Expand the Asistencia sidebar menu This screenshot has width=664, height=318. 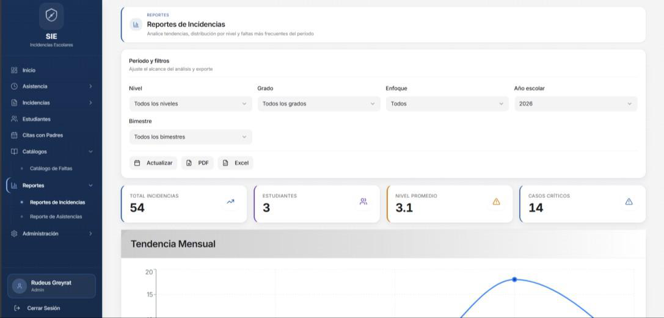[x=51, y=86]
